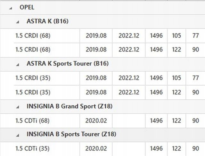This screenshot has width=205, height=156.
Task: Click 1496 cell in INSIGNIA B Grand Sport row
Action: click(x=156, y=121)
